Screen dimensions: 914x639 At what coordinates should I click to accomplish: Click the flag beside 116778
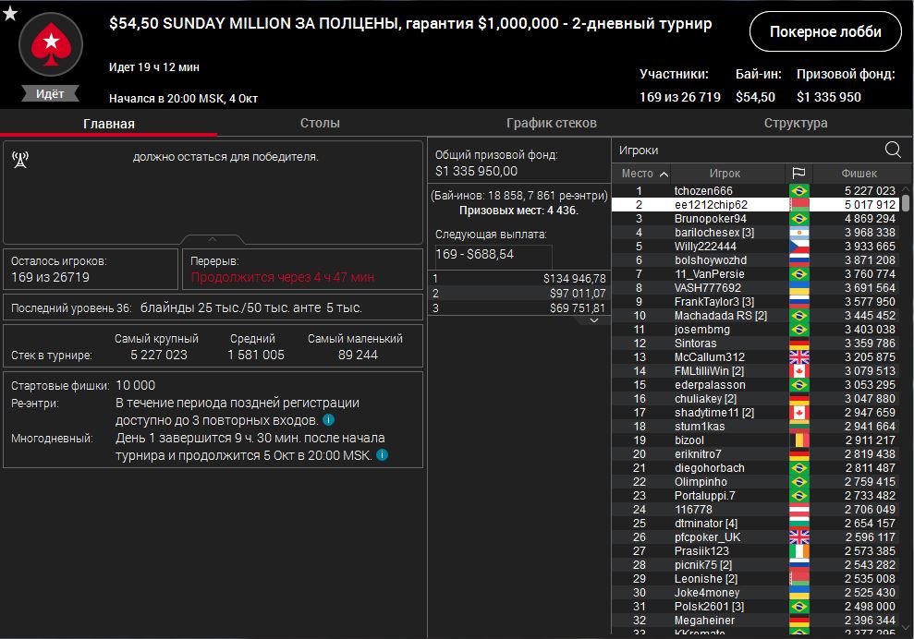(798, 510)
